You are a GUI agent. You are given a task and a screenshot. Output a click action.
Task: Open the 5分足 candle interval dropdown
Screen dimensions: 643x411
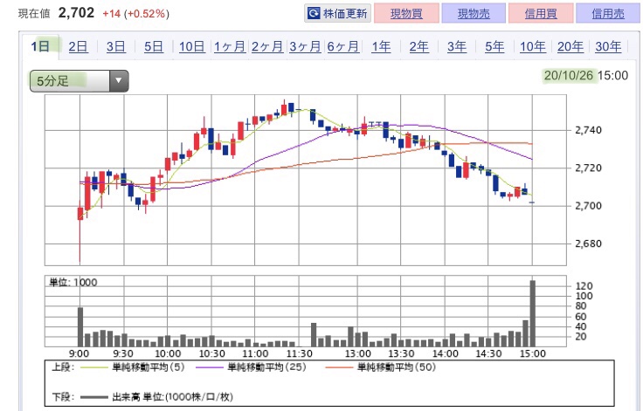click(80, 81)
